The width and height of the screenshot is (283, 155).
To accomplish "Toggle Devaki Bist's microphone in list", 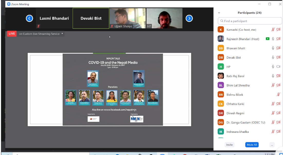I will pos(273,58).
